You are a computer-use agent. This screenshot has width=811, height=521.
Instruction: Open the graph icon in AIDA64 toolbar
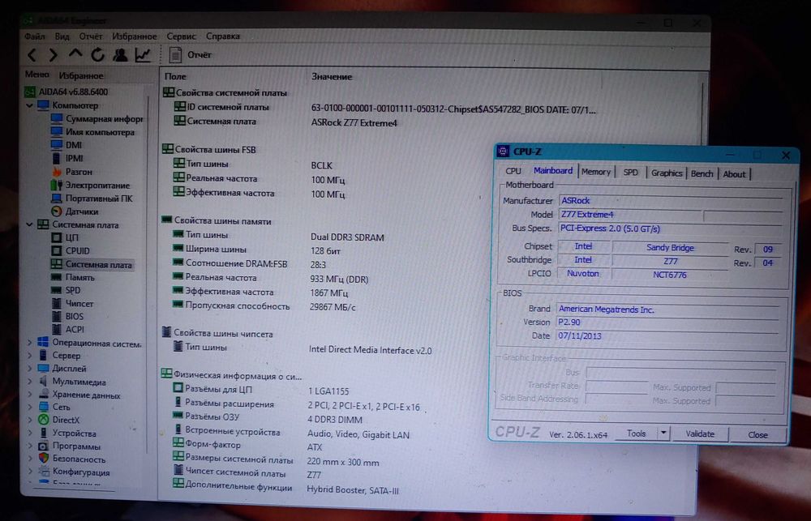click(x=143, y=54)
